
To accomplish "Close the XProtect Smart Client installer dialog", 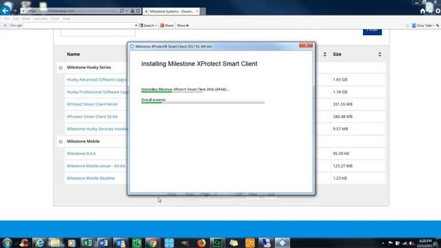I will pyautogui.click(x=306, y=45).
